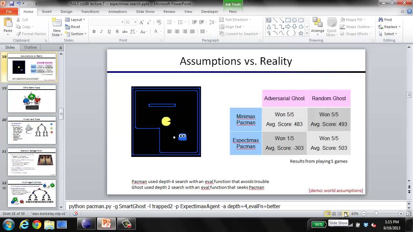Select the Right Arrow shape
This screenshot has width=413, height=232.
[x=288, y=27]
